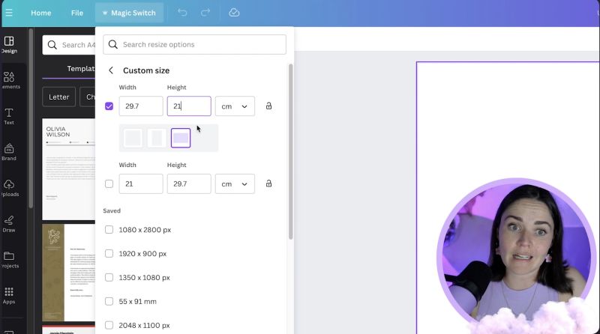600x334 pixels.
Task: Click the Magic Switch button
Action: 129,13
